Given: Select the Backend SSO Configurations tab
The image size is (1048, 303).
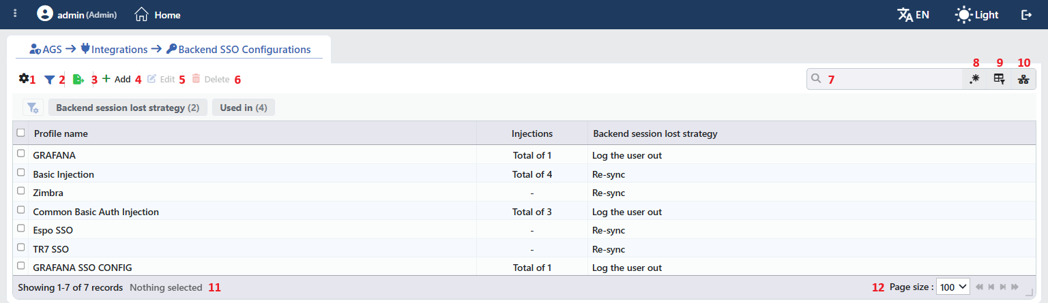Looking at the screenshot, I should [x=238, y=49].
